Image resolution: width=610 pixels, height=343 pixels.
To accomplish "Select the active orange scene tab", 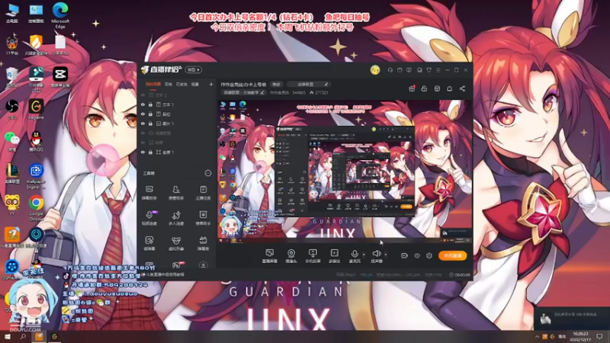I will tap(153, 85).
